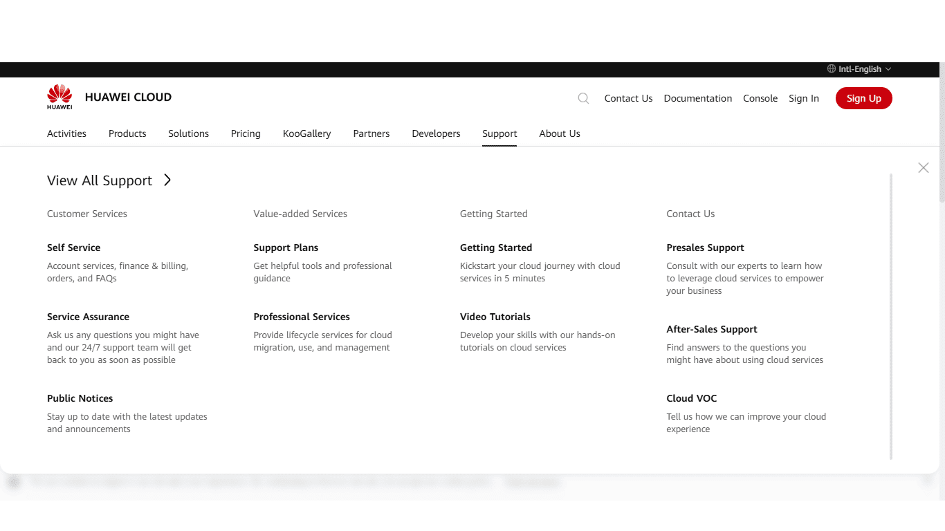Screen dimensions: 945x531
Task: Click the globe language icon
Action: tap(832, 69)
